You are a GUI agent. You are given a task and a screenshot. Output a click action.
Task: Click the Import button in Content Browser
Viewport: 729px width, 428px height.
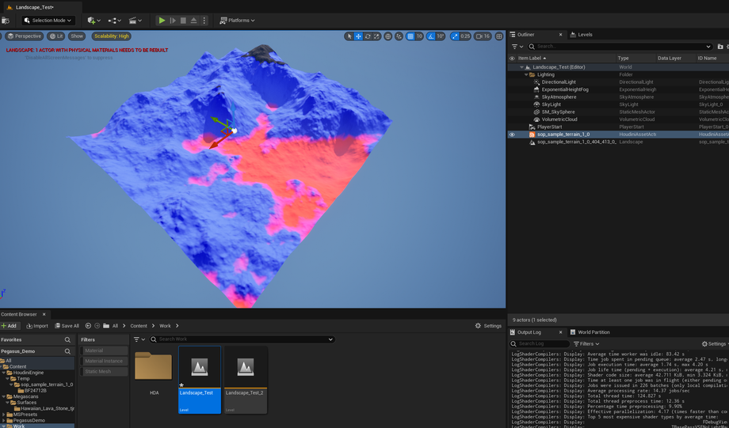pyautogui.click(x=36, y=326)
